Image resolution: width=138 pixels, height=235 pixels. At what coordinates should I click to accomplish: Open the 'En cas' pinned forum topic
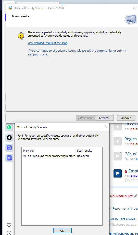(131, 124)
